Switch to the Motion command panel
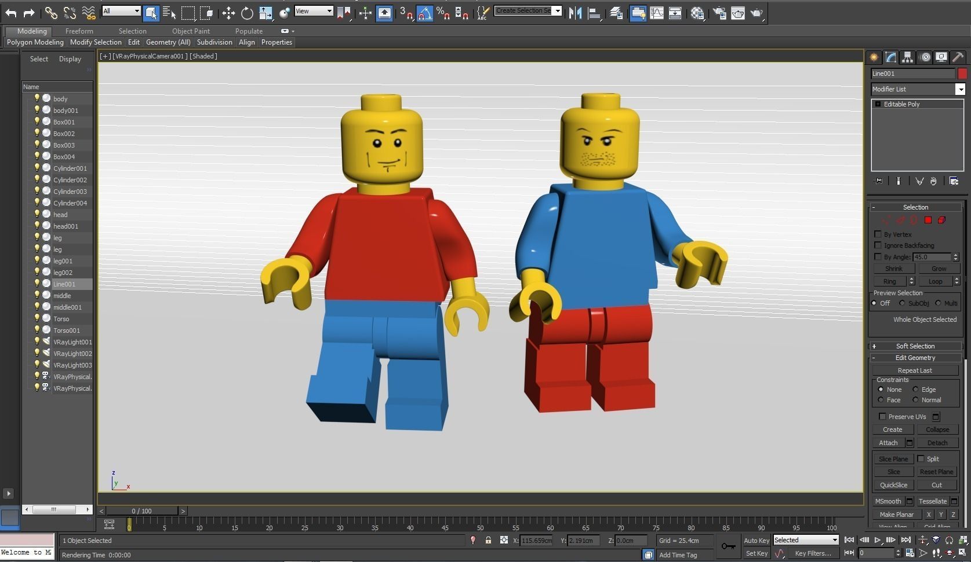This screenshot has width=971, height=562. tap(925, 57)
